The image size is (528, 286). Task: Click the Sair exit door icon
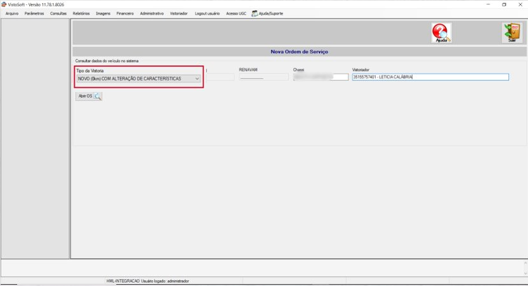coord(512,32)
